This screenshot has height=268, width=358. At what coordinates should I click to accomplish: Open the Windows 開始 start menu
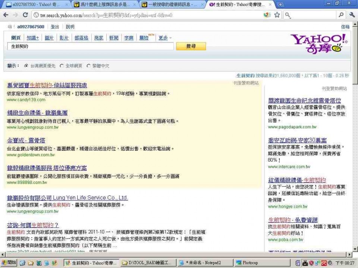coord(9,263)
